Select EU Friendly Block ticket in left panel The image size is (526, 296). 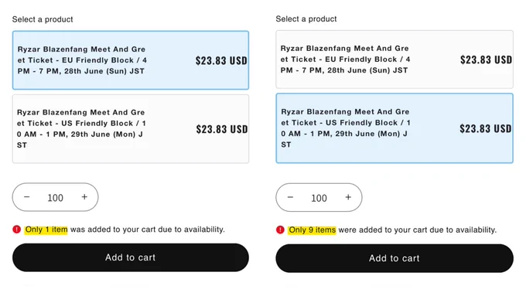tap(131, 60)
